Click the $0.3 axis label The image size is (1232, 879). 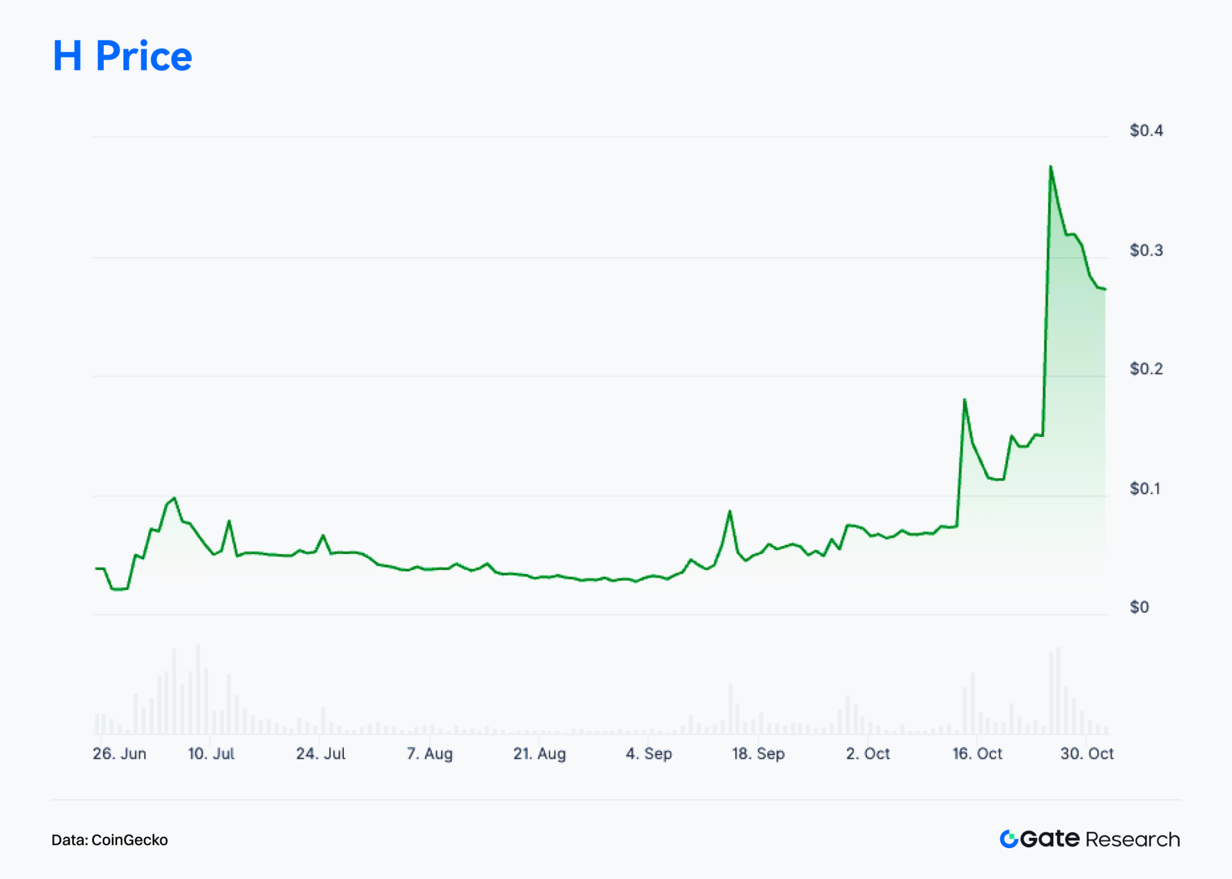[x=1146, y=250]
